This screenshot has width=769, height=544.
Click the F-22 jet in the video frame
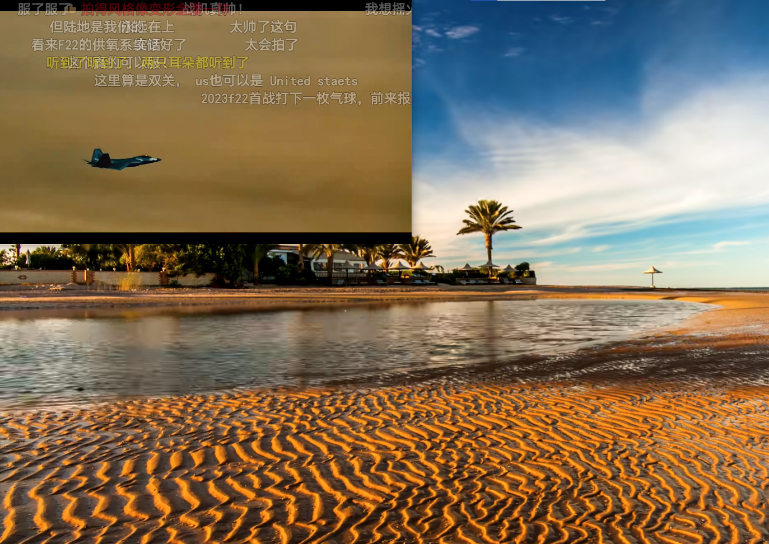point(122,160)
